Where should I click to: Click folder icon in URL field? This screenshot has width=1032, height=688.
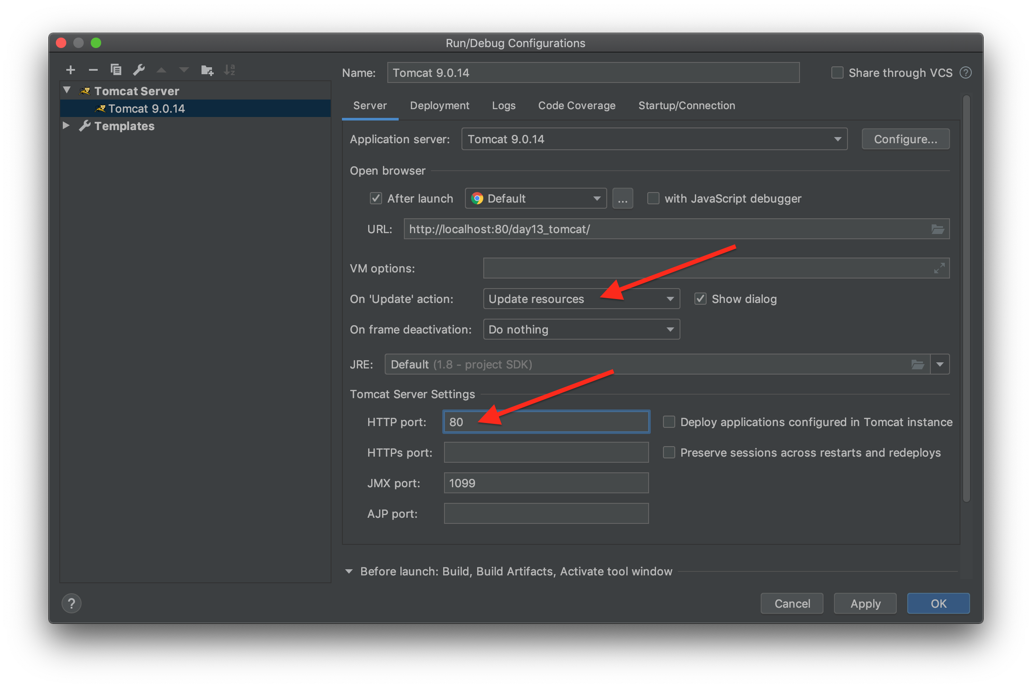(x=937, y=229)
